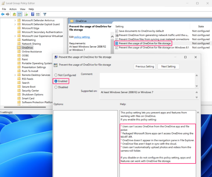Click the Comment box scroll-up arrow
Screen dimensions: 212x177
point(197,75)
